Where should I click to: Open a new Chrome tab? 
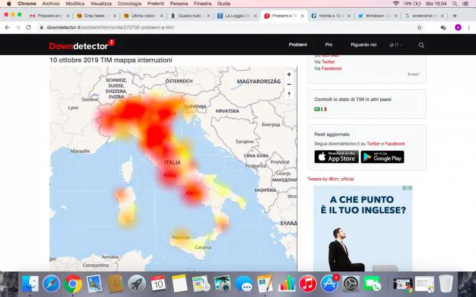[x=455, y=16]
